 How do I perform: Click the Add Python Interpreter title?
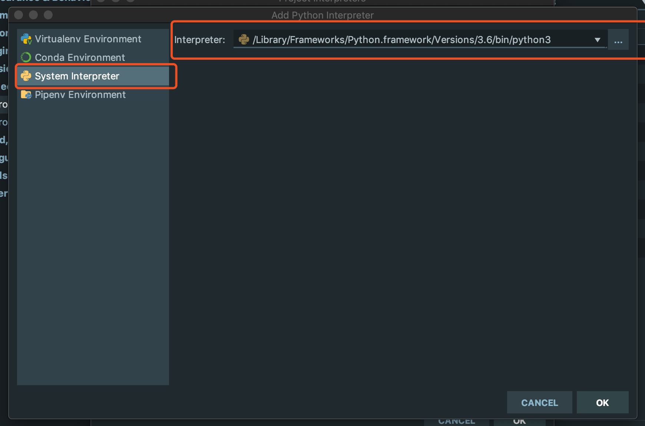(322, 15)
